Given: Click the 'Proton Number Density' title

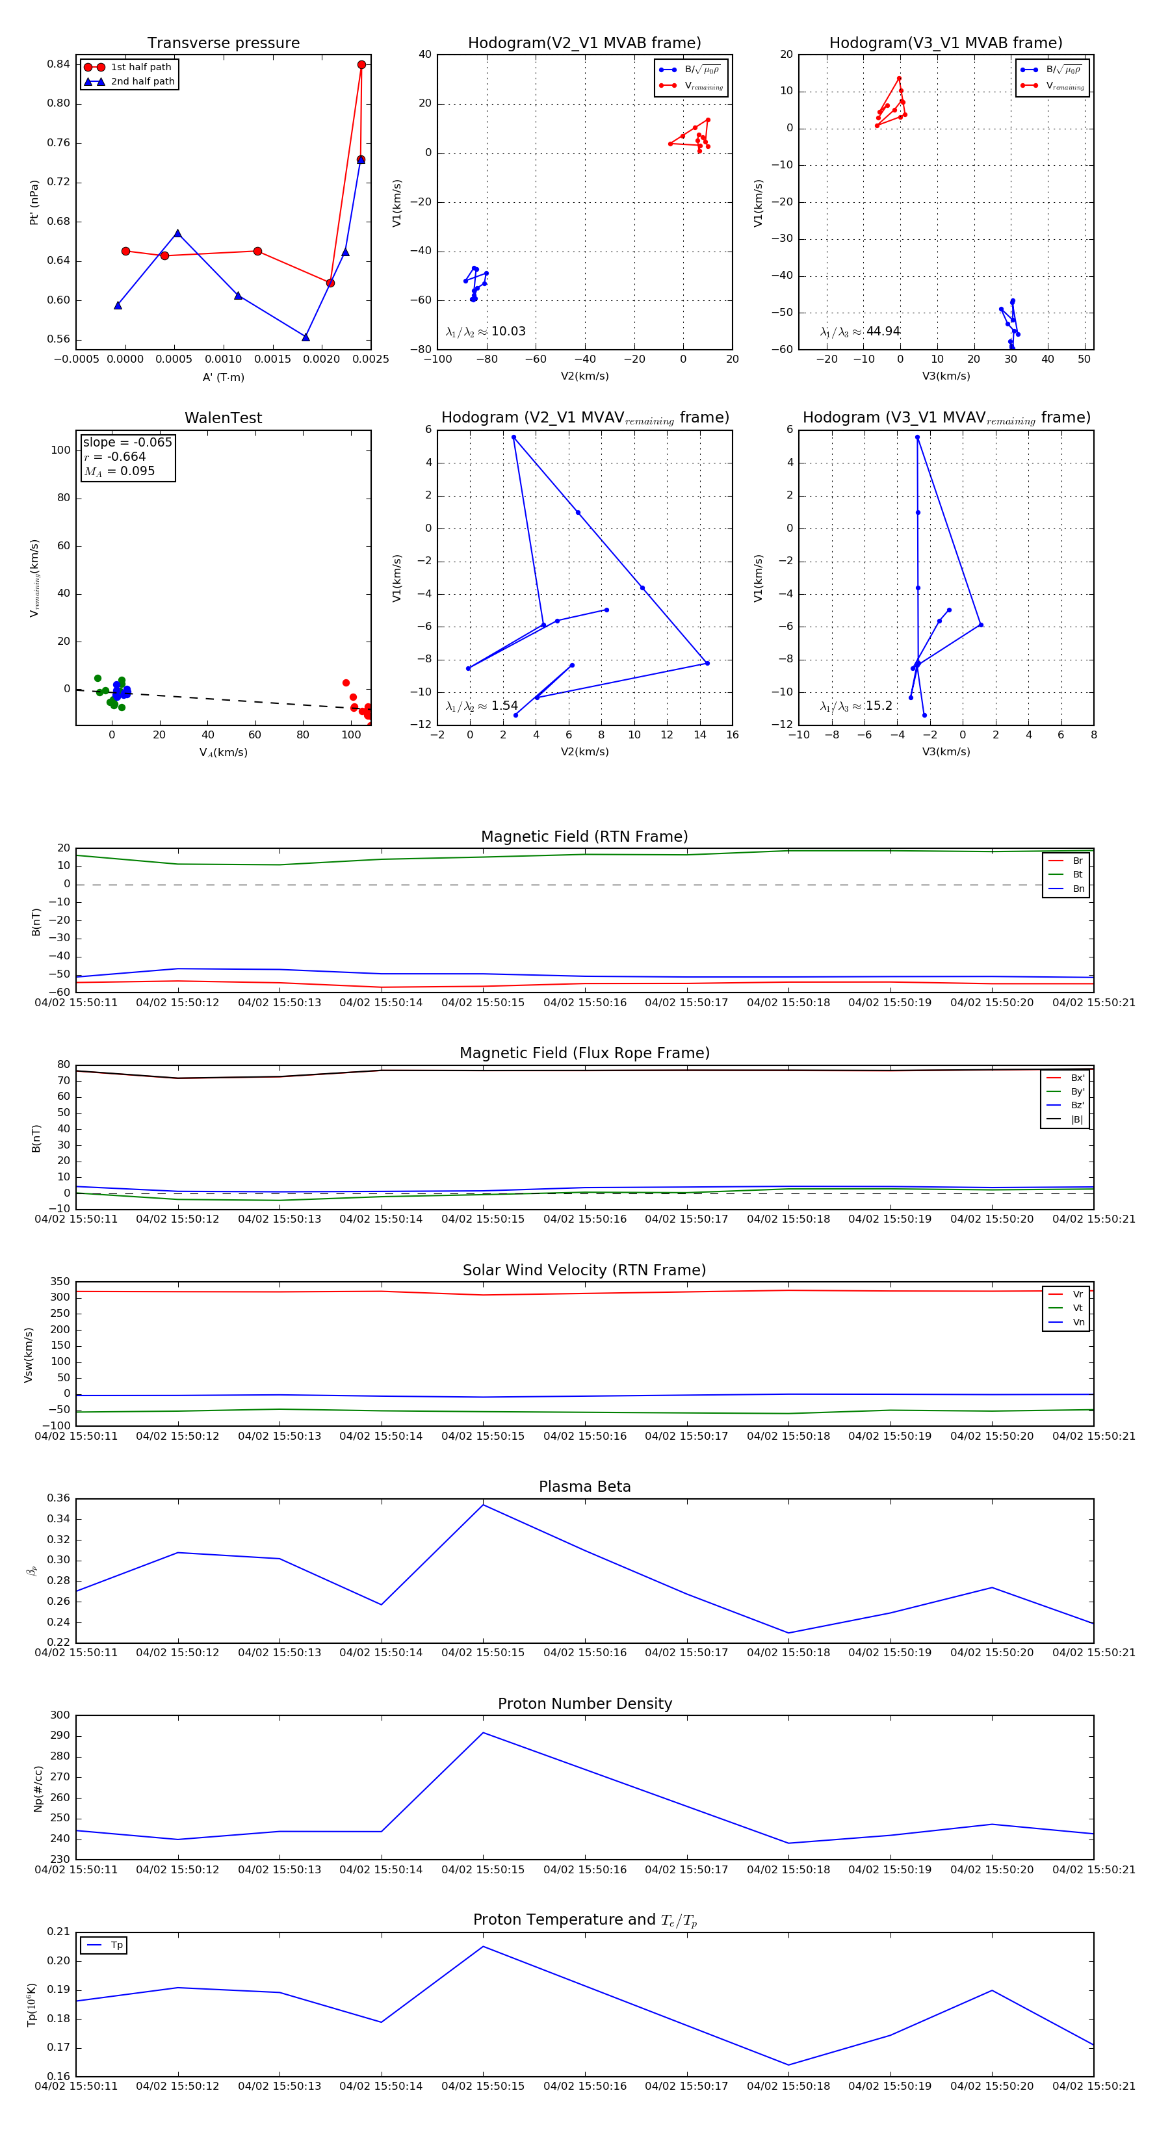Looking at the screenshot, I should tap(584, 1704).
